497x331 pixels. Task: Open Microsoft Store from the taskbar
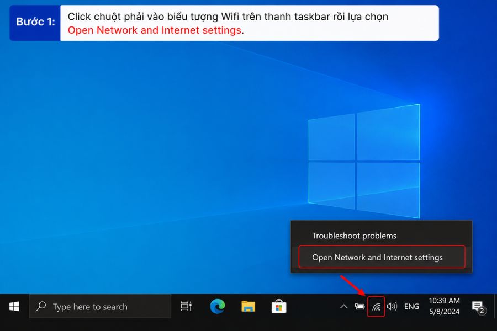(279, 307)
